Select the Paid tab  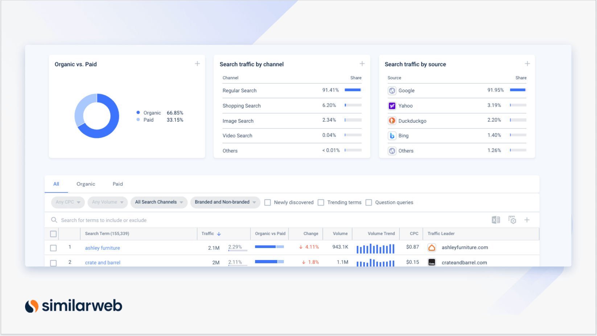click(117, 184)
